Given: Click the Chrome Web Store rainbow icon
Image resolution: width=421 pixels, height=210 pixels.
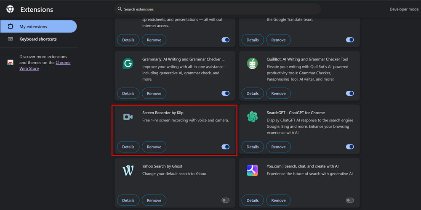Looking at the screenshot, I should (11, 63).
